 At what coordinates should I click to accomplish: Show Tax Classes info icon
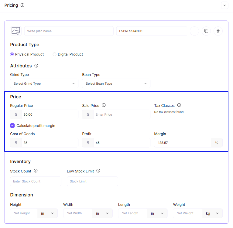pyautogui.click(x=179, y=105)
